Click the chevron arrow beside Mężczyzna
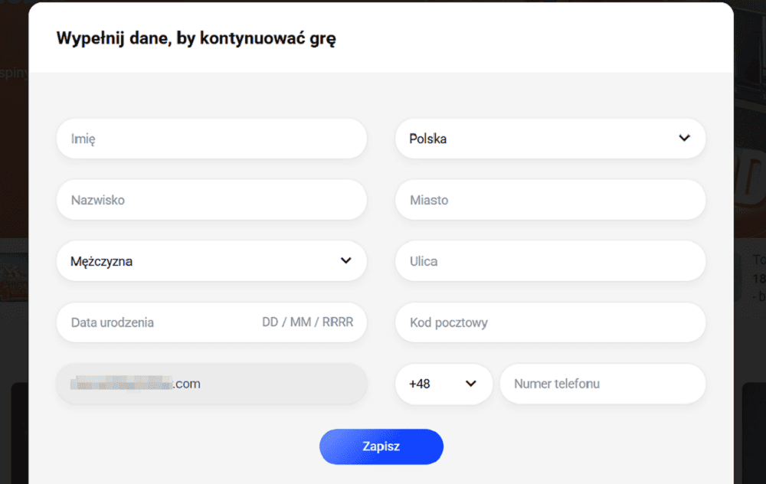This screenshot has width=766, height=484. tap(345, 261)
